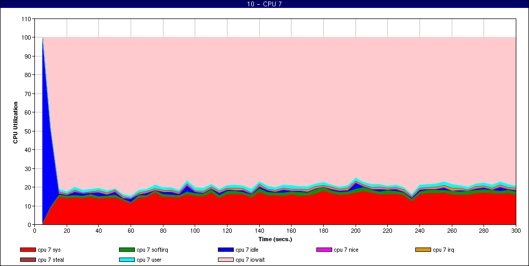This screenshot has height=266, width=529.
Task: Click the pink cpu 7 iowait legend swatch
Action: (x=226, y=260)
